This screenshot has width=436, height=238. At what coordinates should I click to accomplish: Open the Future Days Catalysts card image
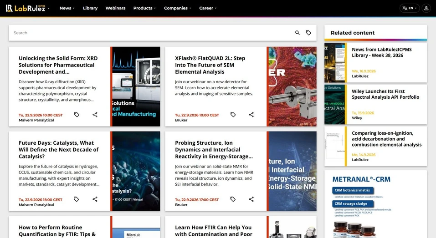tap(136, 171)
